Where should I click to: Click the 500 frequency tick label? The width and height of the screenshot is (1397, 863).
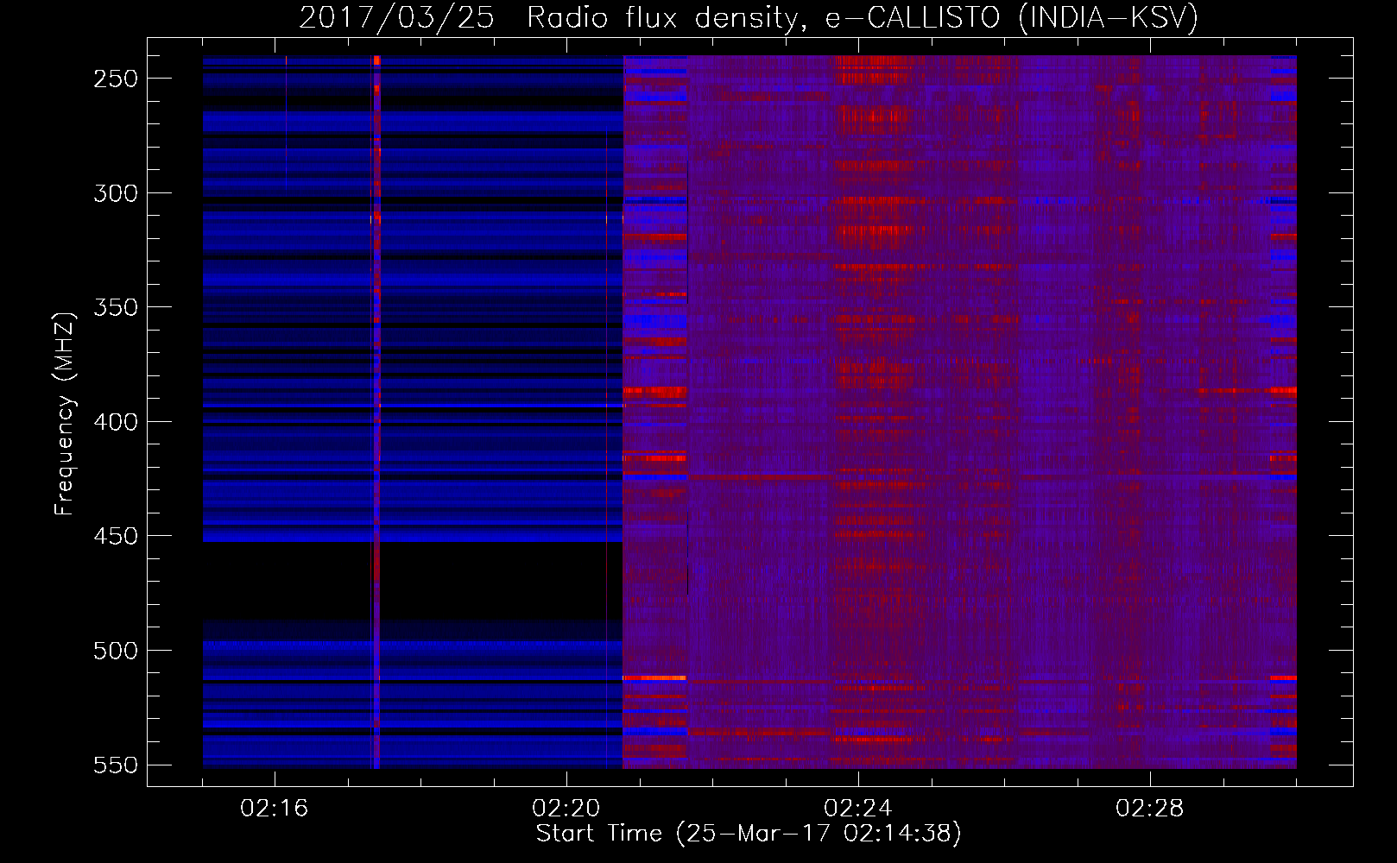click(116, 651)
